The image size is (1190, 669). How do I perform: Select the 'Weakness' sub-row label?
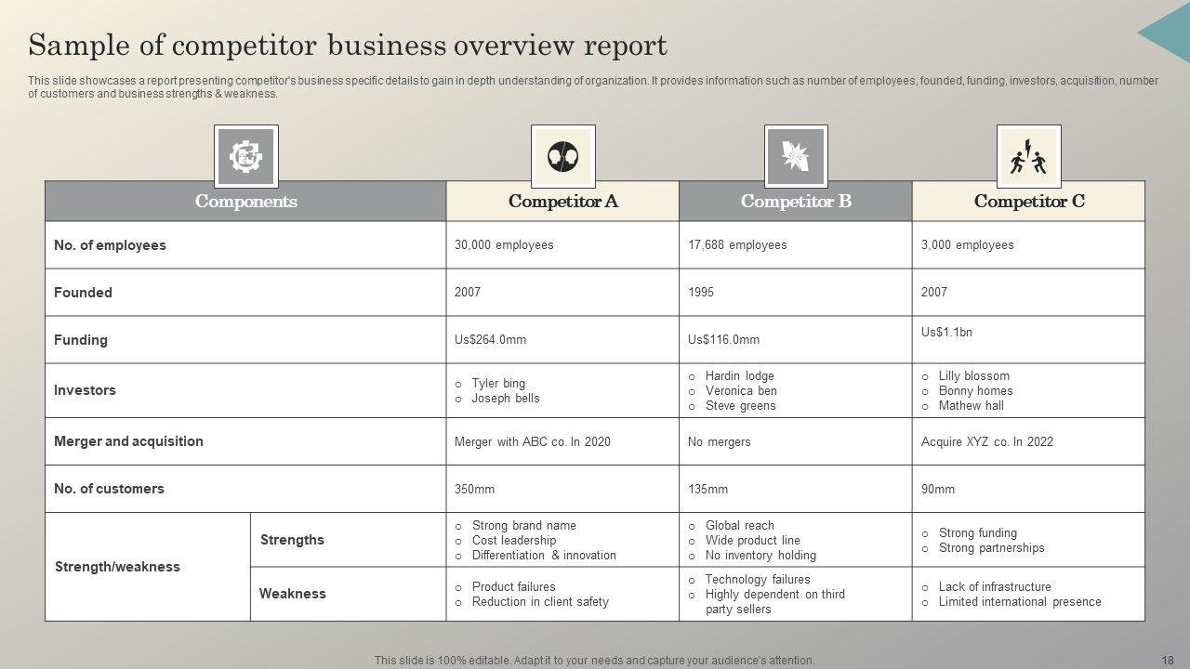(292, 594)
